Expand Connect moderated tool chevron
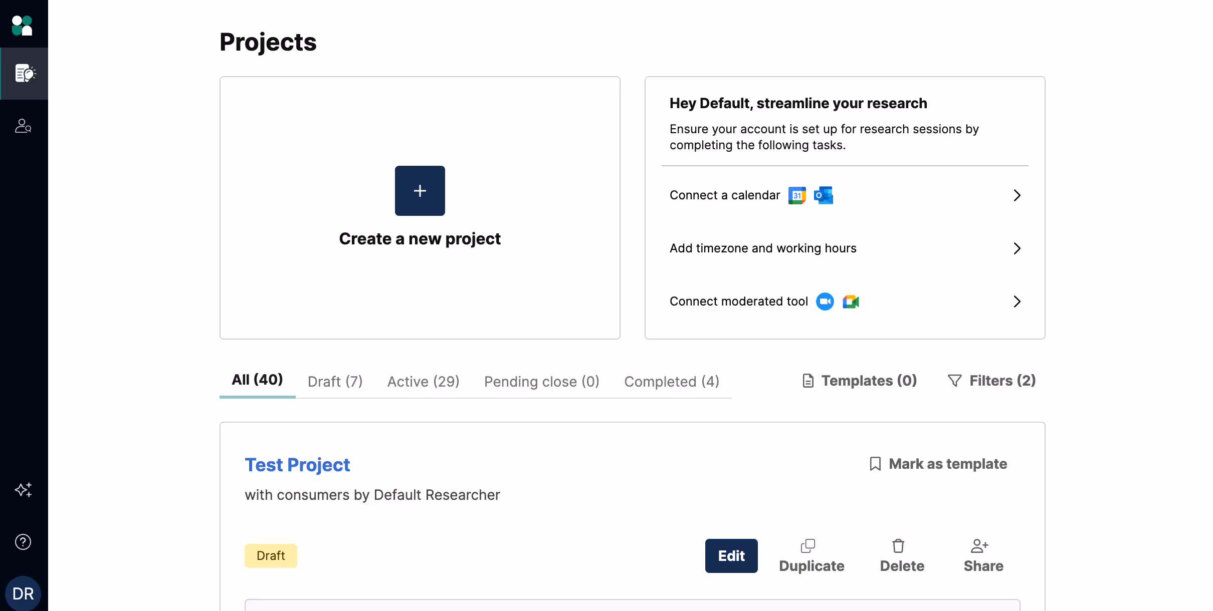This screenshot has width=1213, height=611. point(1017,301)
